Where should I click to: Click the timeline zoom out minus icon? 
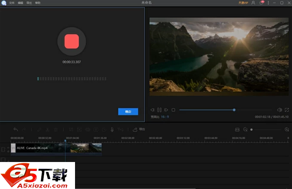(x=245, y=130)
